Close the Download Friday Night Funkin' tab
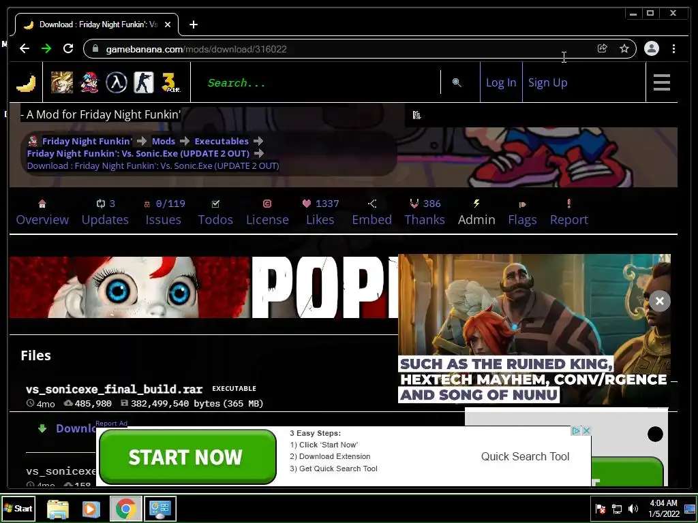This screenshot has width=698, height=523. [168, 25]
